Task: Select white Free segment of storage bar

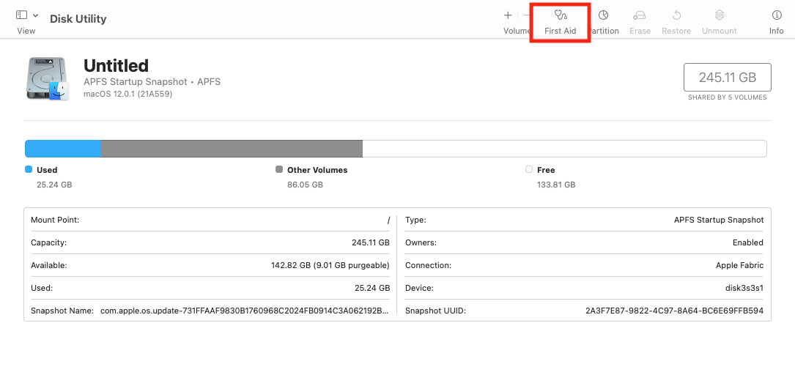Action: [564, 149]
